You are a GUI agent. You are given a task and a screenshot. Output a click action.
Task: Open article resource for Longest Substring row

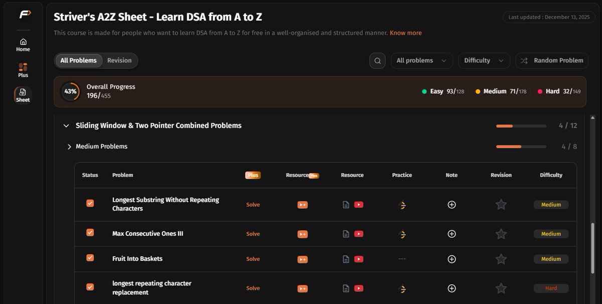(346, 205)
